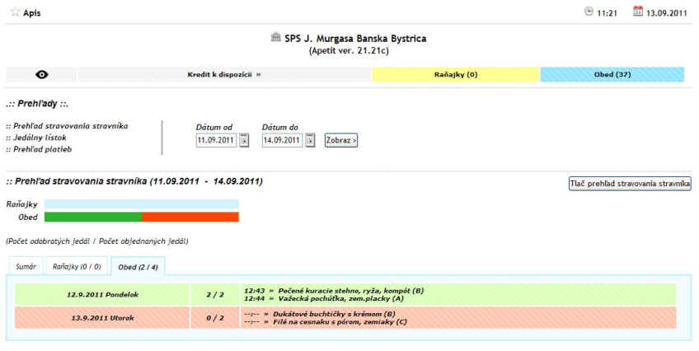Image resolution: width=699 pixels, height=351 pixels.
Task: Select the blue Obed (37) header tab
Action: click(x=612, y=75)
